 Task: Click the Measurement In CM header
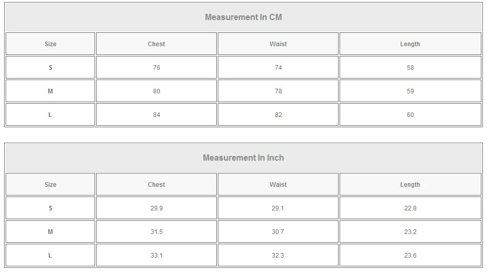pos(243,17)
